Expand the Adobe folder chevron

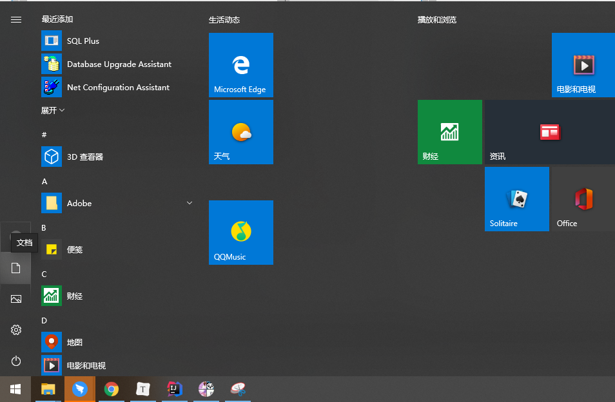click(x=190, y=203)
